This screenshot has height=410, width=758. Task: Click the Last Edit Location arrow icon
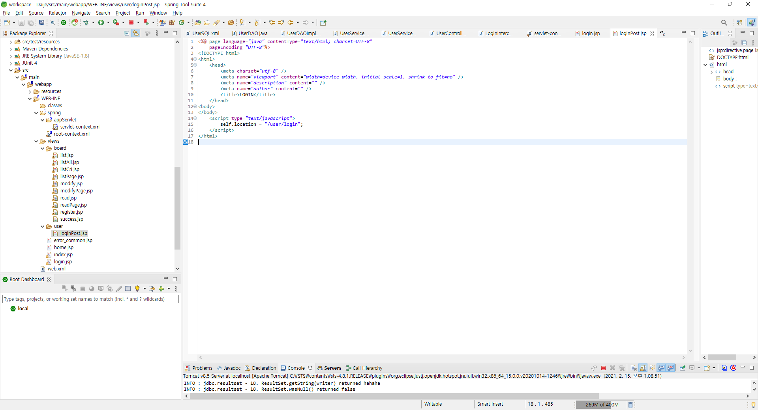(x=272, y=22)
